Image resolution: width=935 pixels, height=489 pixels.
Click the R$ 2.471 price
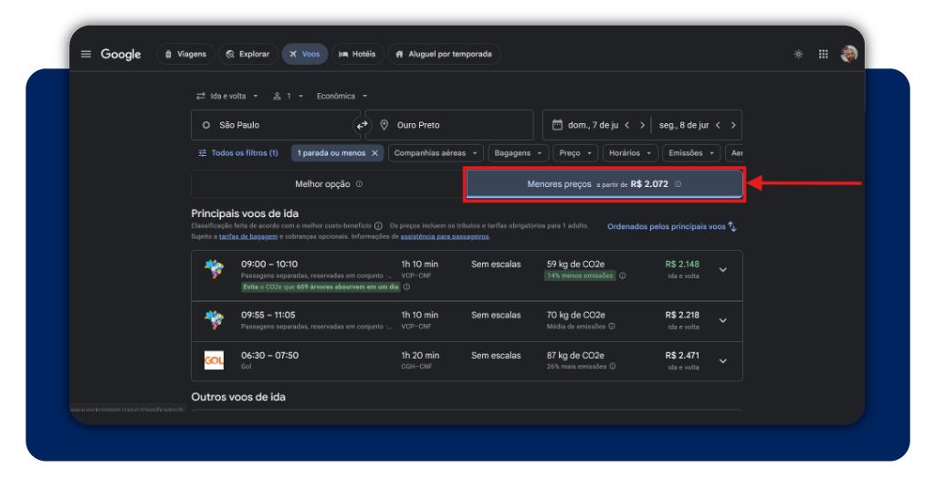click(x=682, y=356)
